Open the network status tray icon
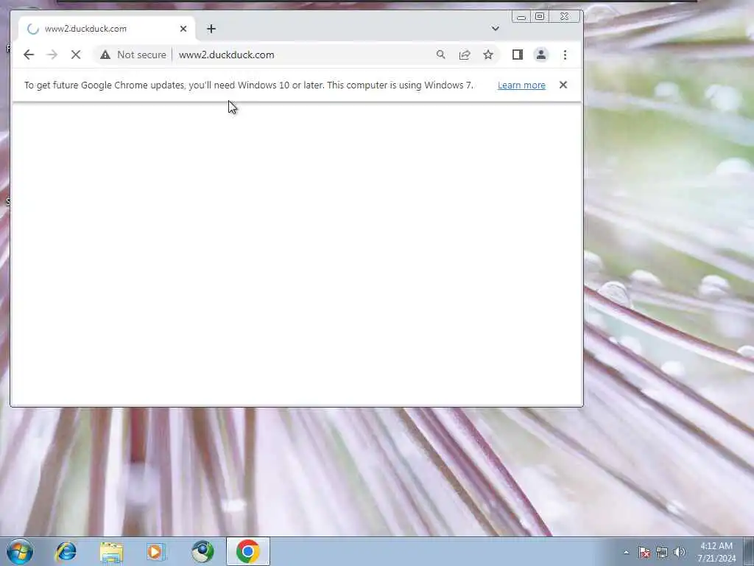 click(662, 552)
